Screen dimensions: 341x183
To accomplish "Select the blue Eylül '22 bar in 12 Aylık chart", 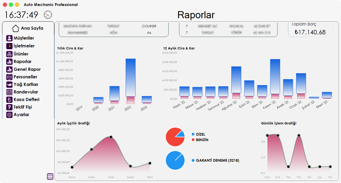I will [x=249, y=88].
